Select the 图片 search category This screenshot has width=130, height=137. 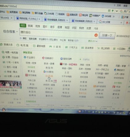pyautogui.click(x=45, y=27)
